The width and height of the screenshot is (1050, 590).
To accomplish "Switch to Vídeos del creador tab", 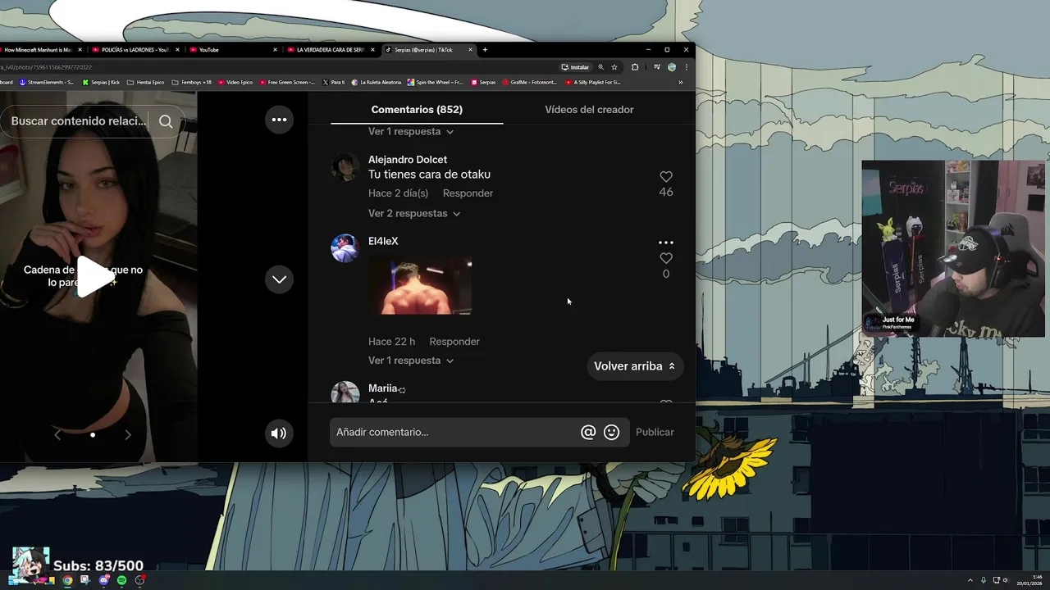I will pyautogui.click(x=589, y=110).
